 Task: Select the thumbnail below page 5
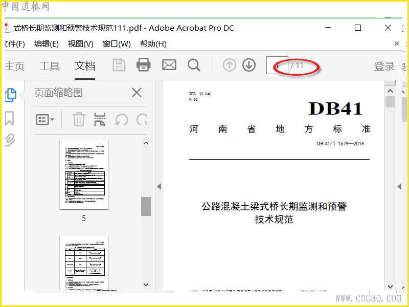click(84, 263)
